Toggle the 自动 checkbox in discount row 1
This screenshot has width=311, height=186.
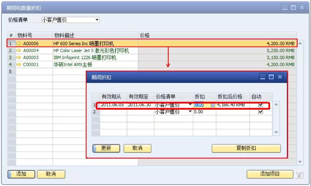tap(260, 105)
